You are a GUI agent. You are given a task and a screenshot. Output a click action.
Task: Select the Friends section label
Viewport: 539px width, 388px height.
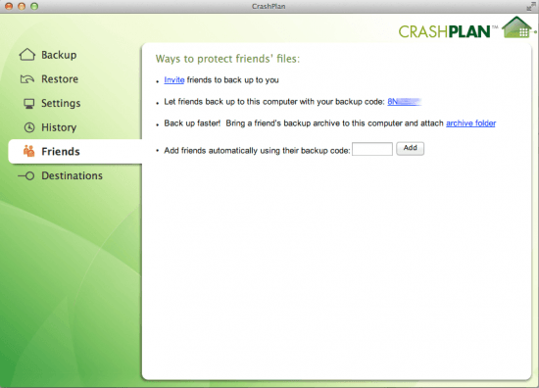point(61,152)
